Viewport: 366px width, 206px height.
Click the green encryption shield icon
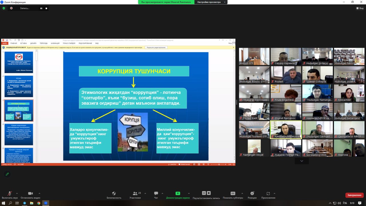[4, 8]
